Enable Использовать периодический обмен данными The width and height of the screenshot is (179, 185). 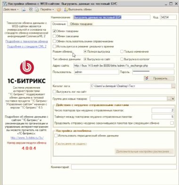tap(56, 136)
